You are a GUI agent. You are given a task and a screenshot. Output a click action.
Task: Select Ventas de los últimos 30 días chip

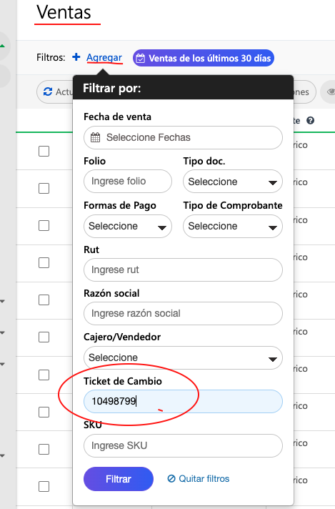click(x=204, y=58)
